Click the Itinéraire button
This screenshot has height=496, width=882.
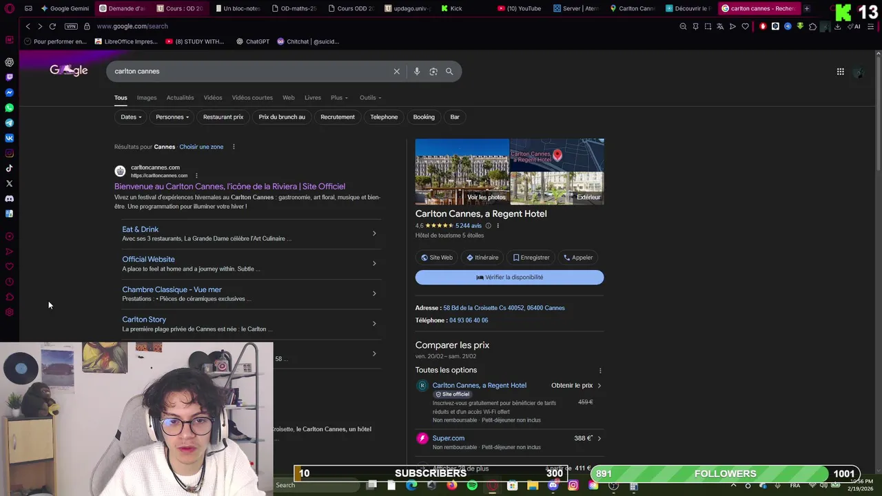pyautogui.click(x=482, y=258)
